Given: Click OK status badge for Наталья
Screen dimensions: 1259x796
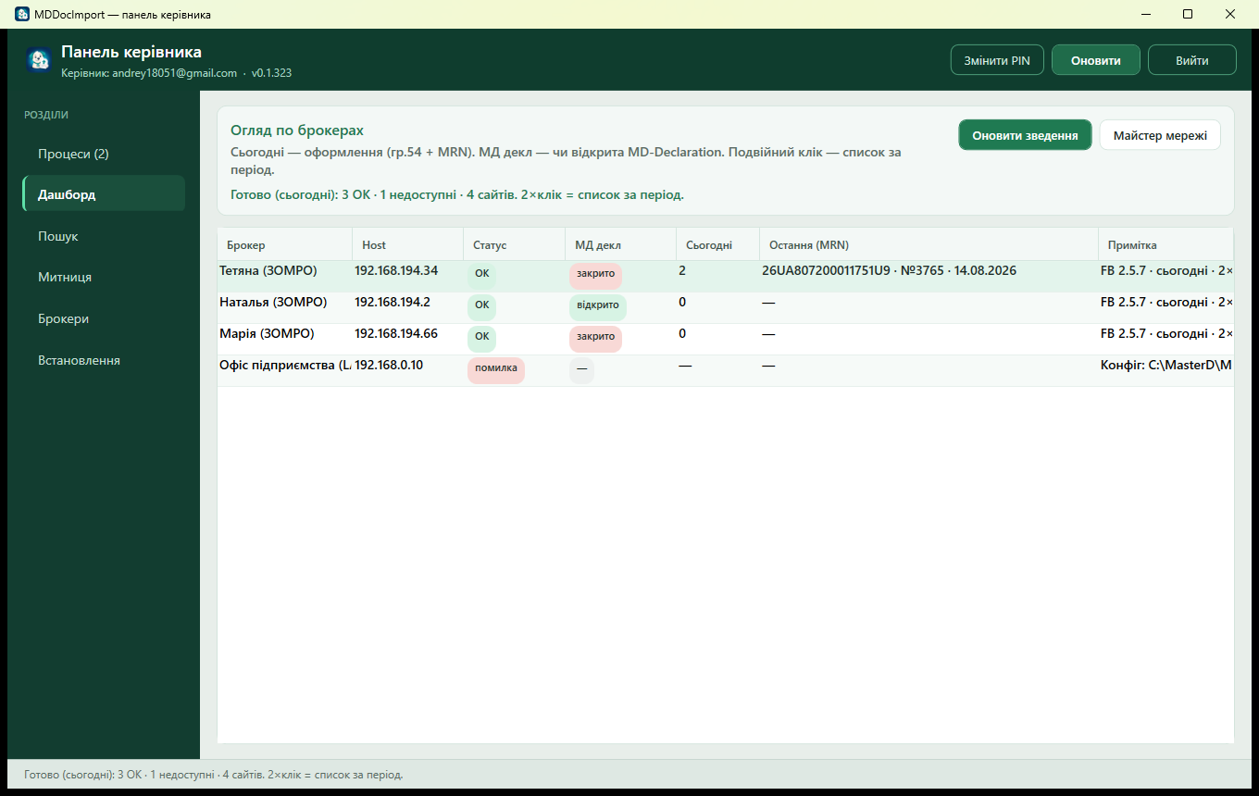Looking at the screenshot, I should pos(481,305).
